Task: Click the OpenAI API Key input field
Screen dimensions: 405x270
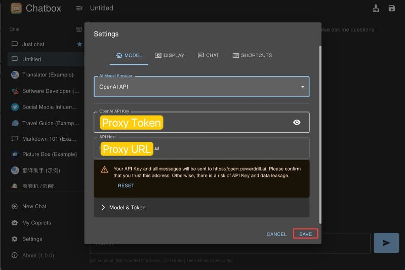Action: 201,122
